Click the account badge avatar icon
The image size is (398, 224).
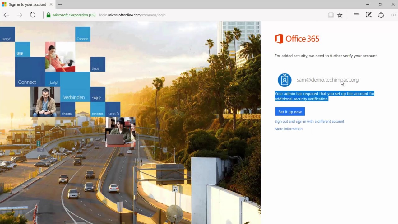click(285, 80)
